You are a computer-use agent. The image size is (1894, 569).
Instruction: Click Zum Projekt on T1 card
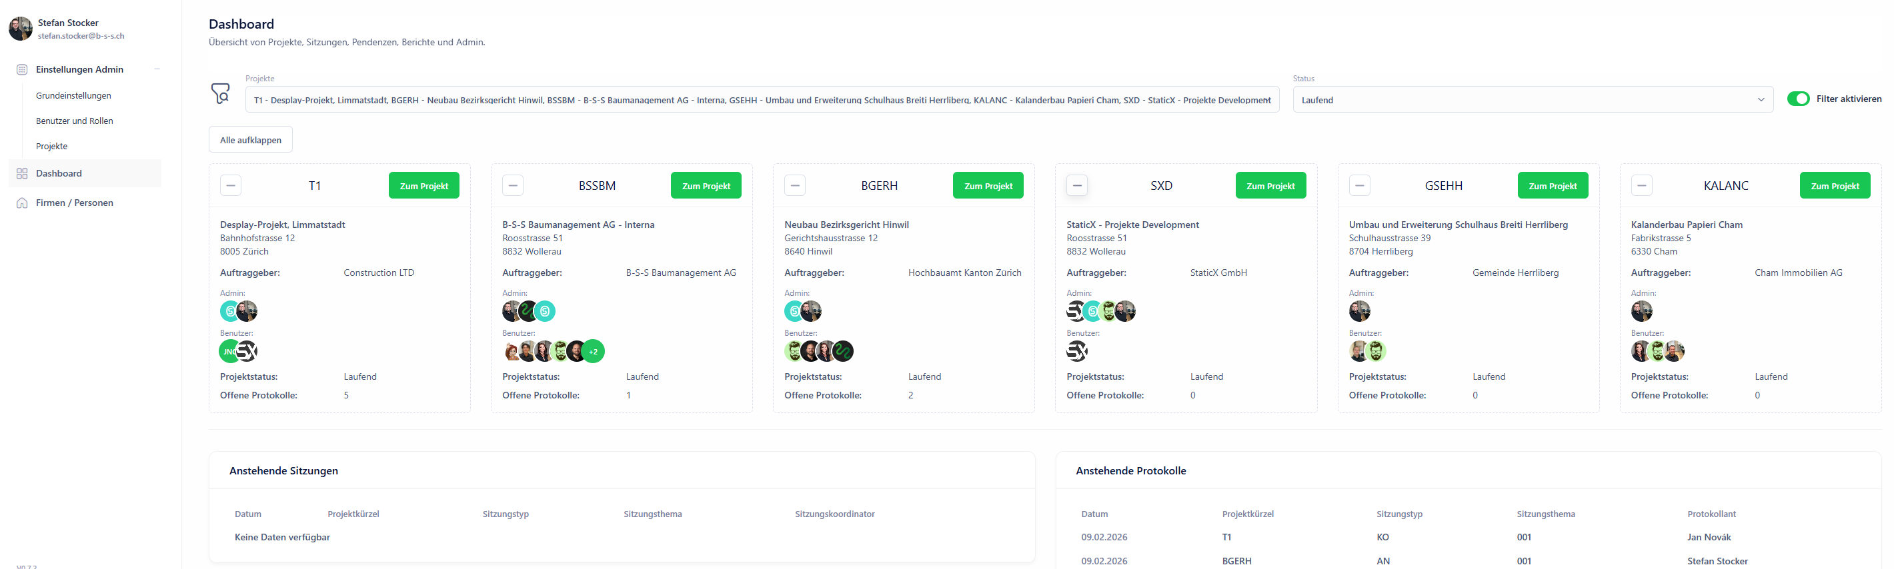click(x=424, y=186)
